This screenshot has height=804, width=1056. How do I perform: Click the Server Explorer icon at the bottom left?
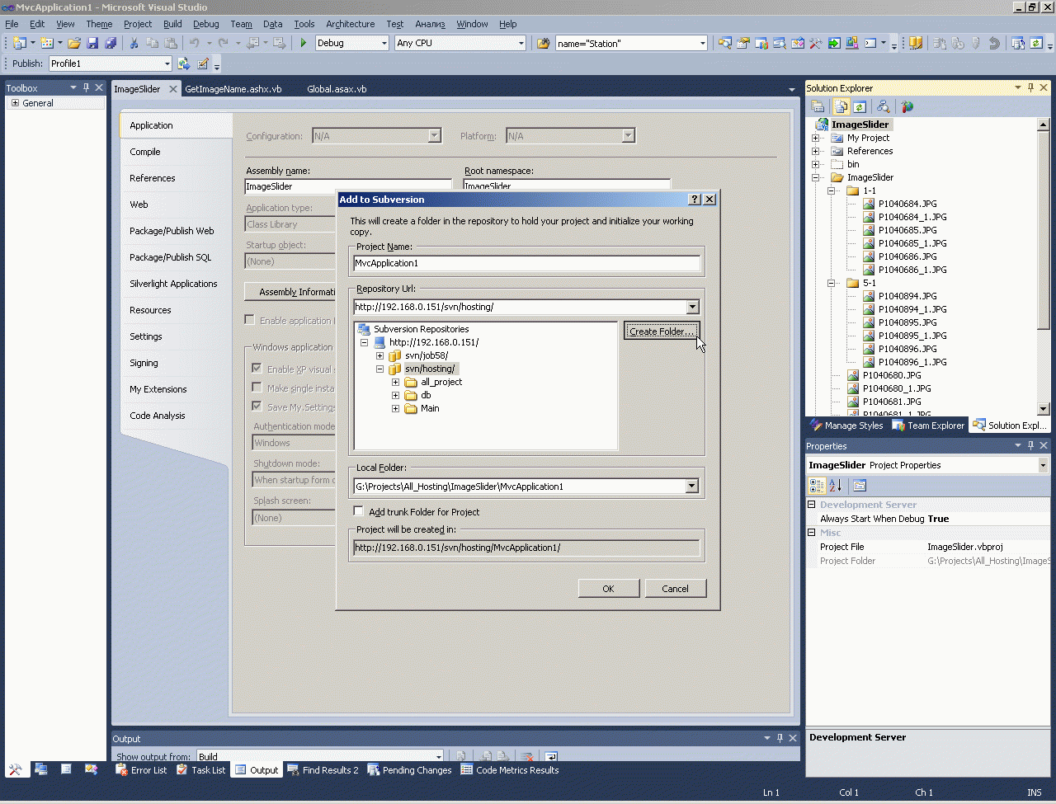(41, 769)
